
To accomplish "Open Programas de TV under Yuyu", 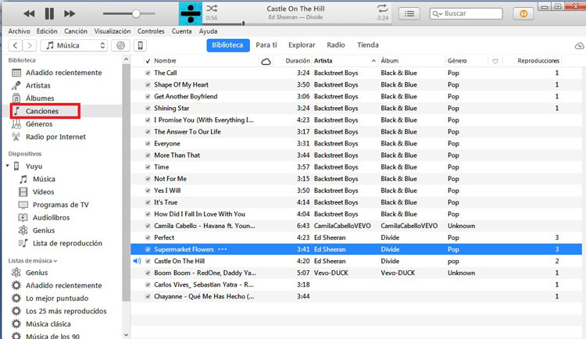I will (x=60, y=205).
